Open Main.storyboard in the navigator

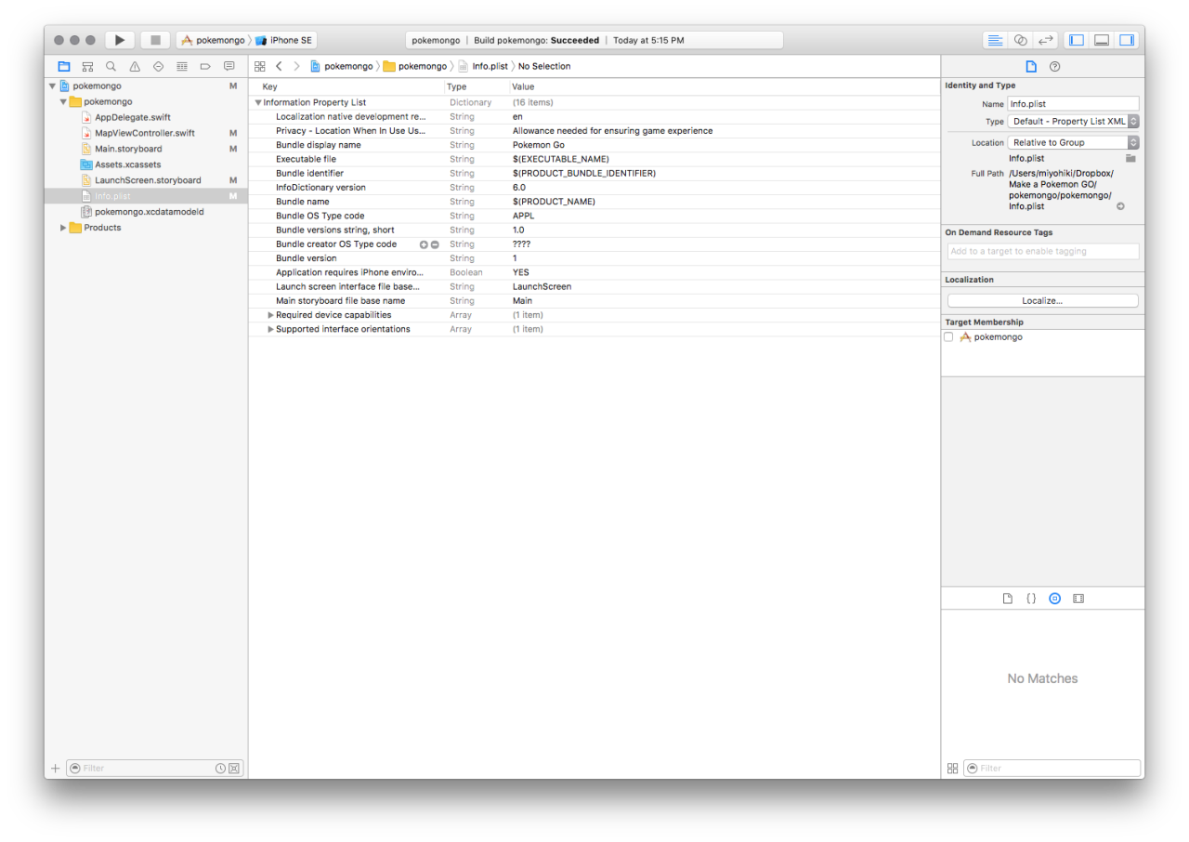pos(128,149)
